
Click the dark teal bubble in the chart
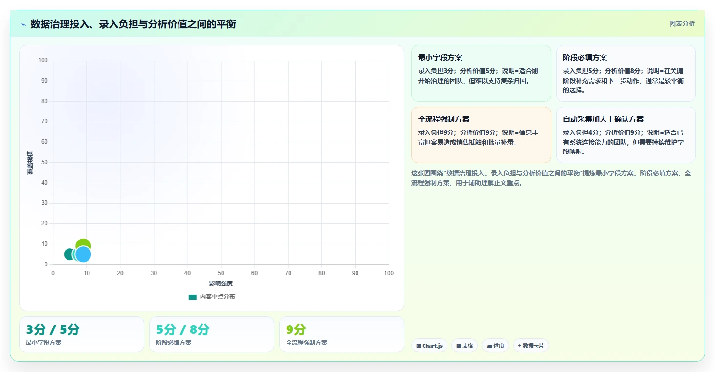tap(69, 254)
